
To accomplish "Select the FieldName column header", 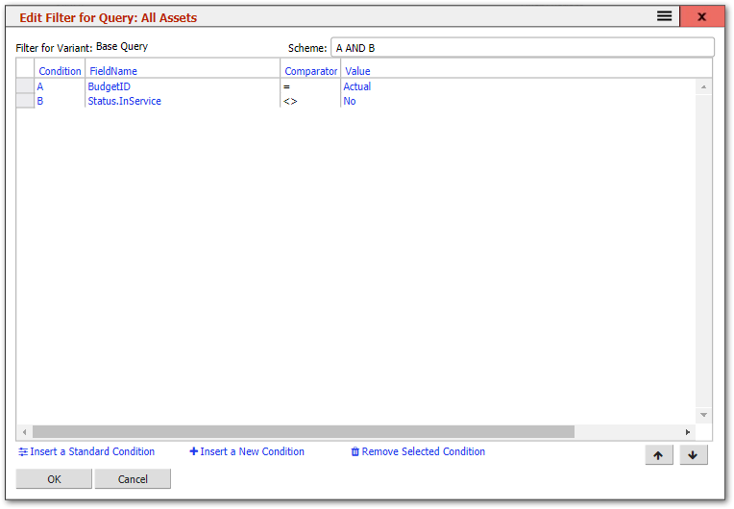I will coord(183,71).
